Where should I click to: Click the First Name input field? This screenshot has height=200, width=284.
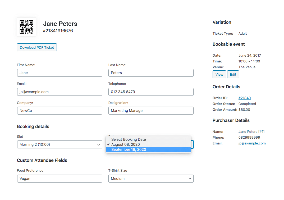point(59,73)
